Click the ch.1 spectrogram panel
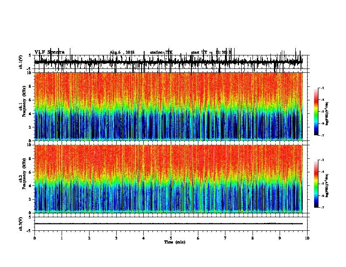Viewport: 346px width, 267px height. point(168,106)
